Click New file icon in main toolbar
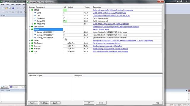The image size is (190, 106). click(3, 8)
